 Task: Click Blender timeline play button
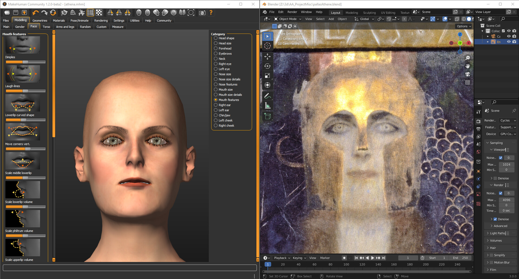[x=373, y=258]
